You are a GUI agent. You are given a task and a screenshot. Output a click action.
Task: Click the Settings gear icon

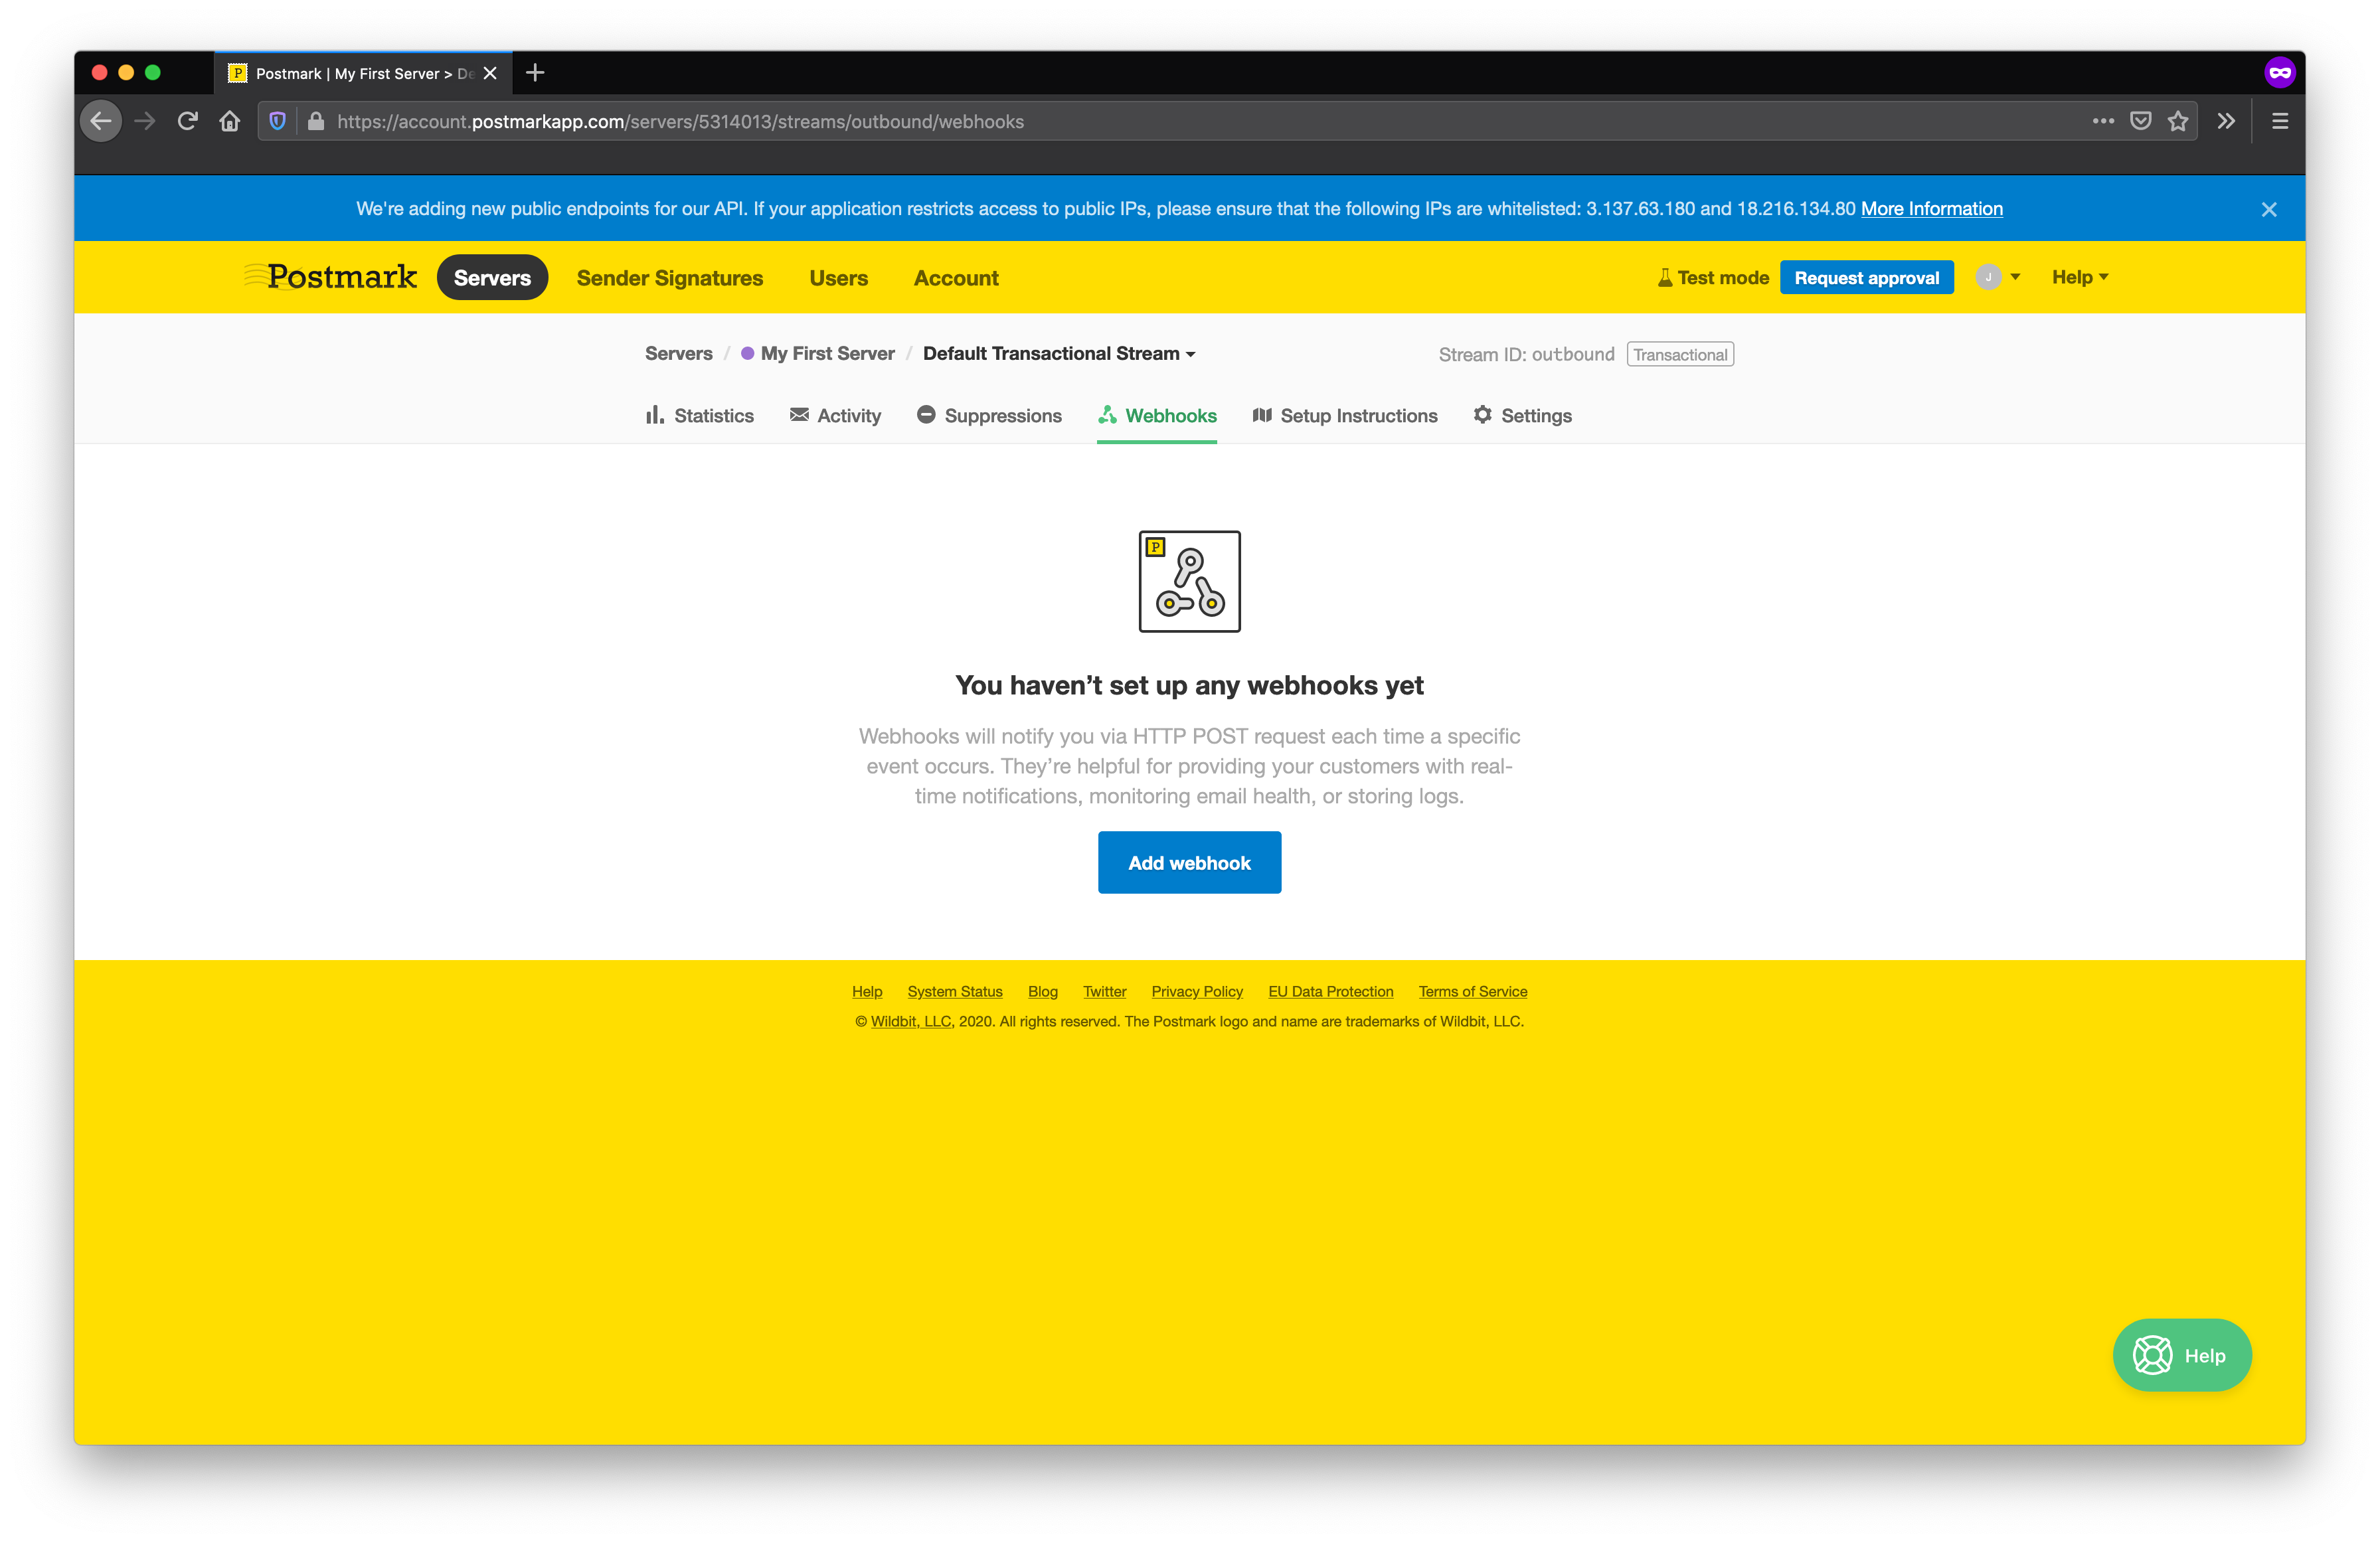[1483, 414]
